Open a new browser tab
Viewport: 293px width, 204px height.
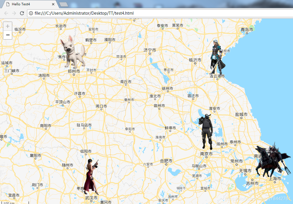[x=64, y=4]
